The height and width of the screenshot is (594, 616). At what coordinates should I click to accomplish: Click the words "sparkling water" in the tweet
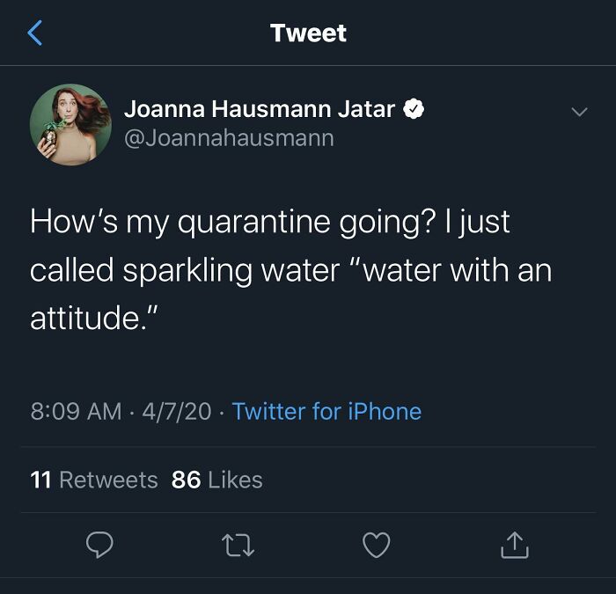(231, 270)
